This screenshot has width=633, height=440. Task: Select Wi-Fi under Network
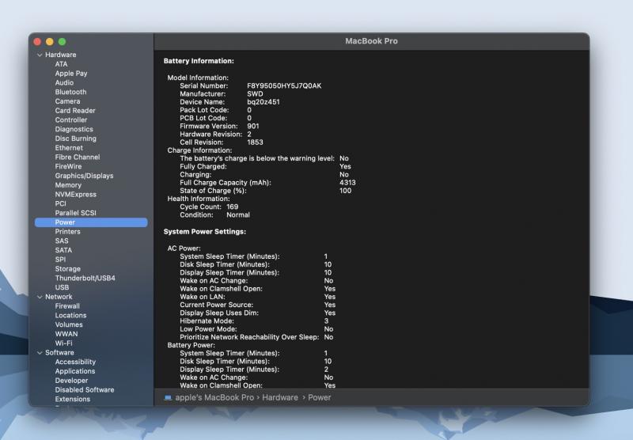pos(63,343)
